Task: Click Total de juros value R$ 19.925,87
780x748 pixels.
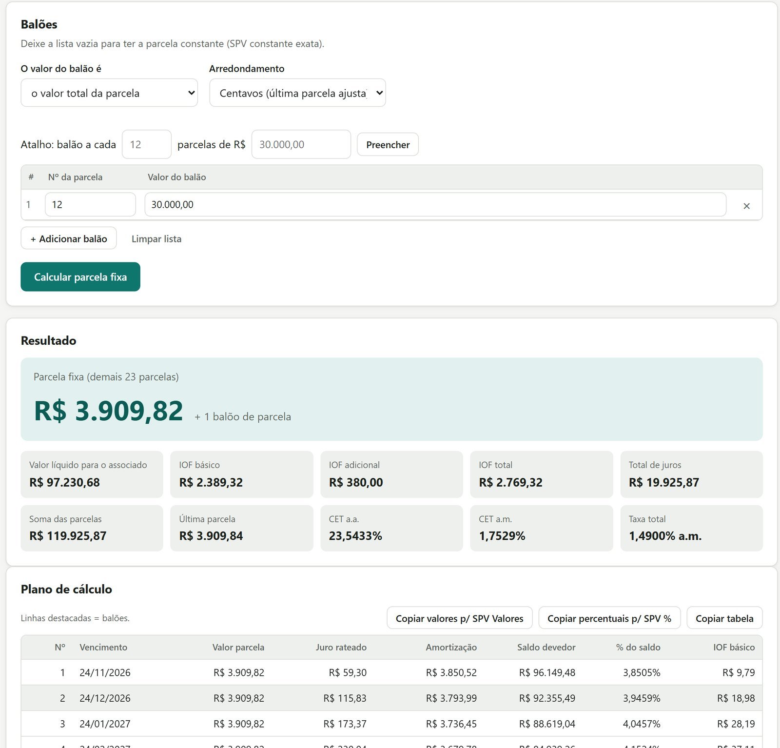Action: 664,482
